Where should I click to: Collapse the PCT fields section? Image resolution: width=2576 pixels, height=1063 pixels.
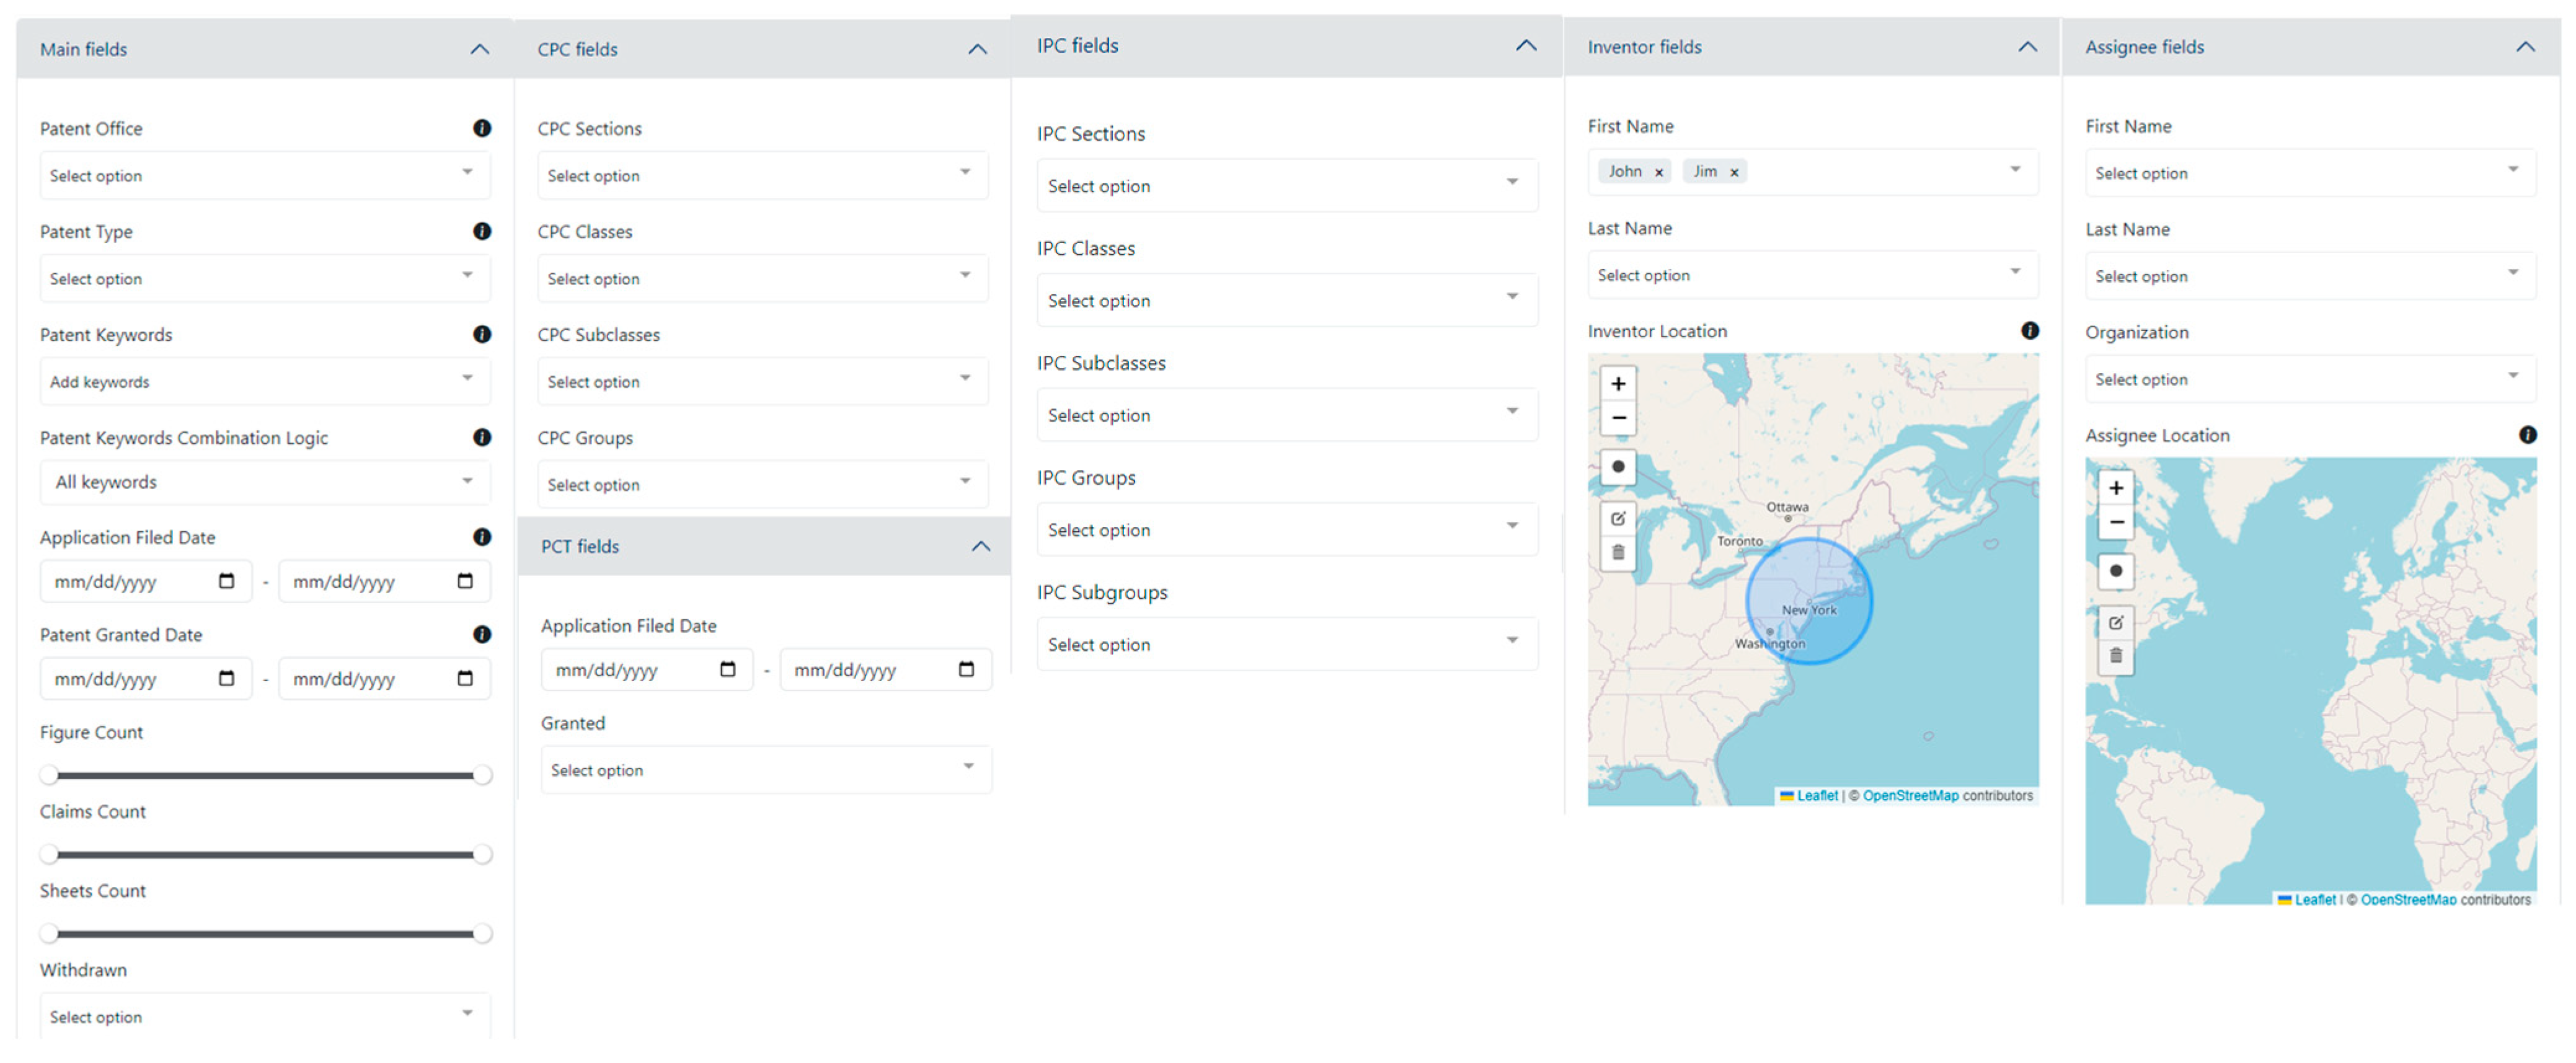[x=981, y=546]
